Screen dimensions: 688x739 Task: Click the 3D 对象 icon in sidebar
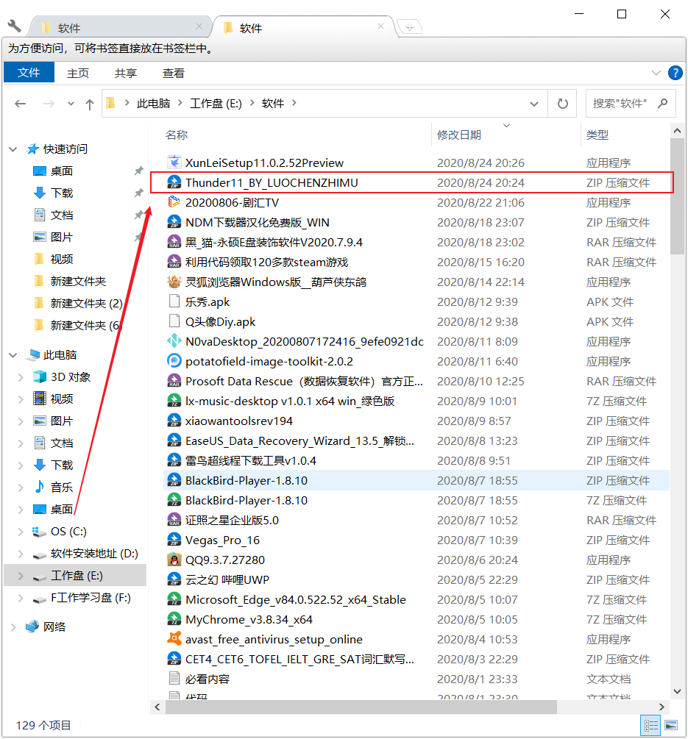[40, 377]
